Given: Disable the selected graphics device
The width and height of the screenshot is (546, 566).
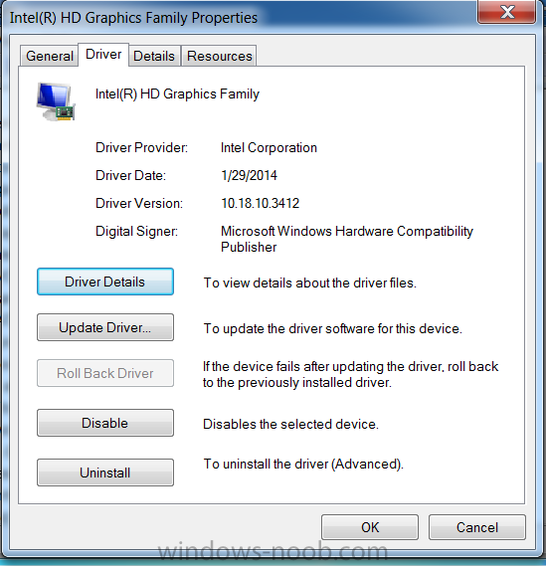Looking at the screenshot, I should point(105,423).
